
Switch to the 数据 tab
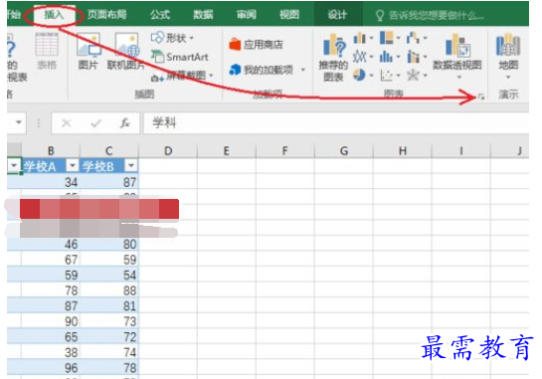(x=203, y=15)
